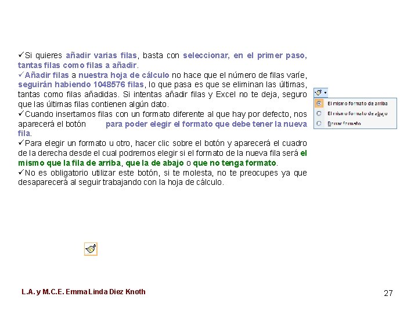Click the page number 27
This screenshot has width=418, height=314.
tap(388, 293)
